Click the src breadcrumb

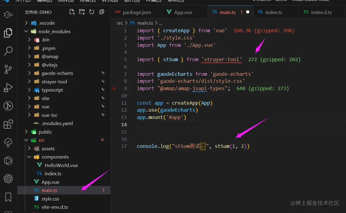pyautogui.click(x=120, y=23)
